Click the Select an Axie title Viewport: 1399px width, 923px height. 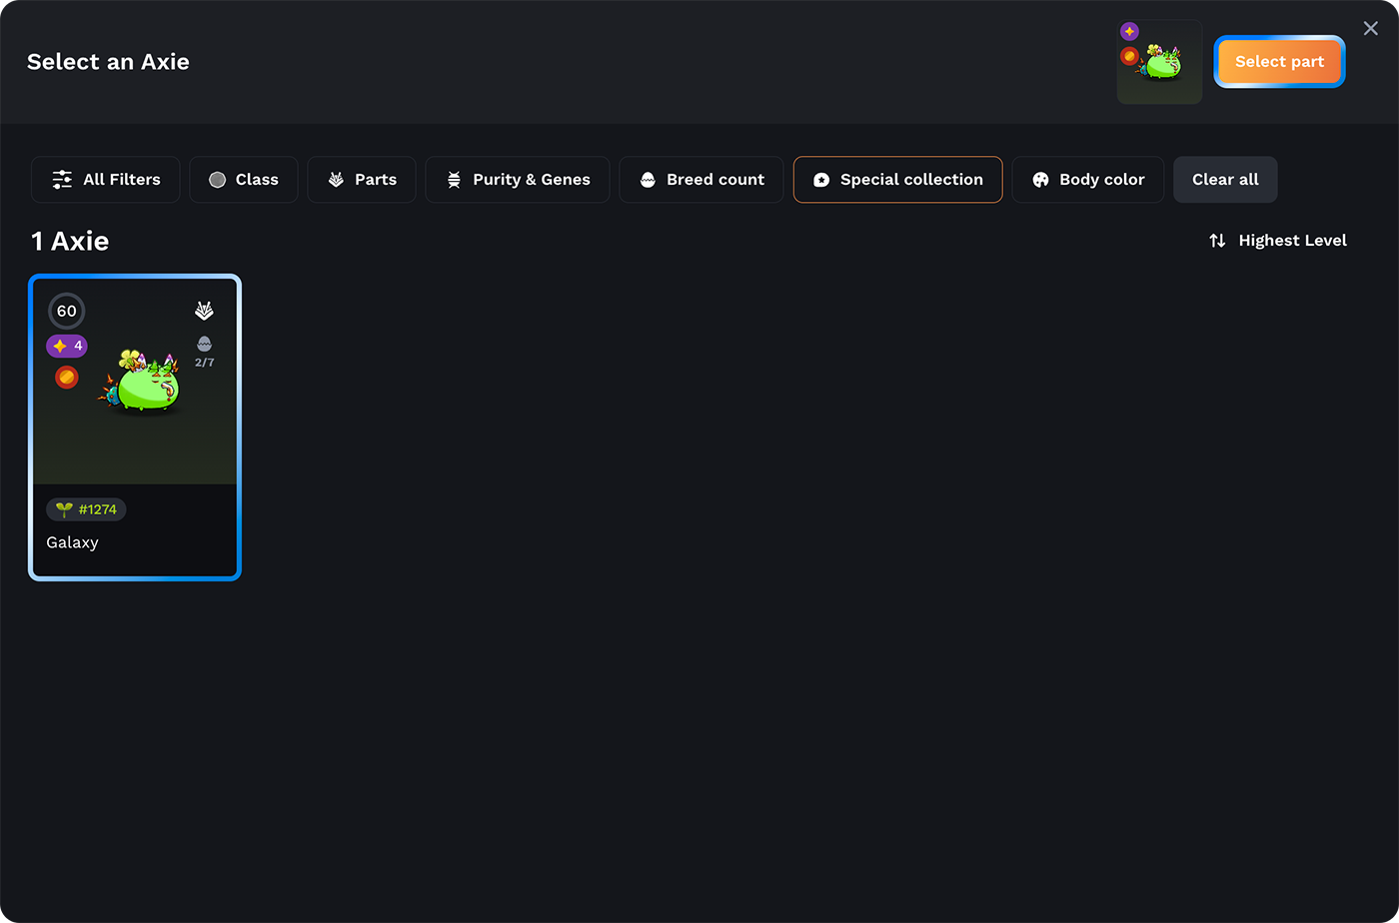click(108, 62)
